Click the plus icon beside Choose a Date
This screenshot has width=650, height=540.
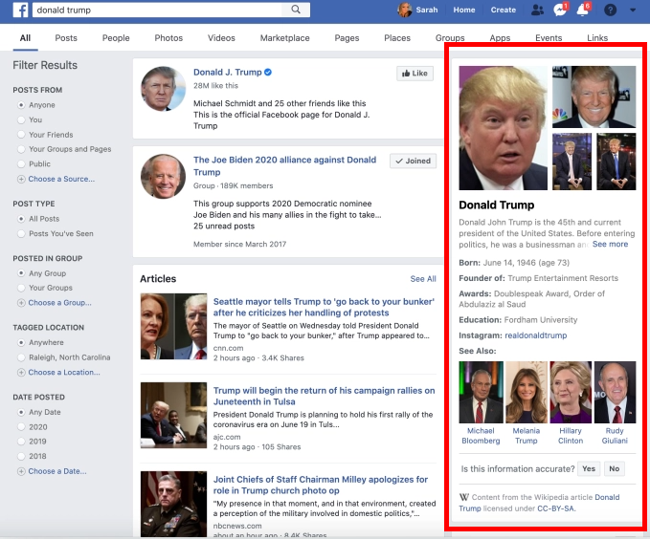[21, 471]
